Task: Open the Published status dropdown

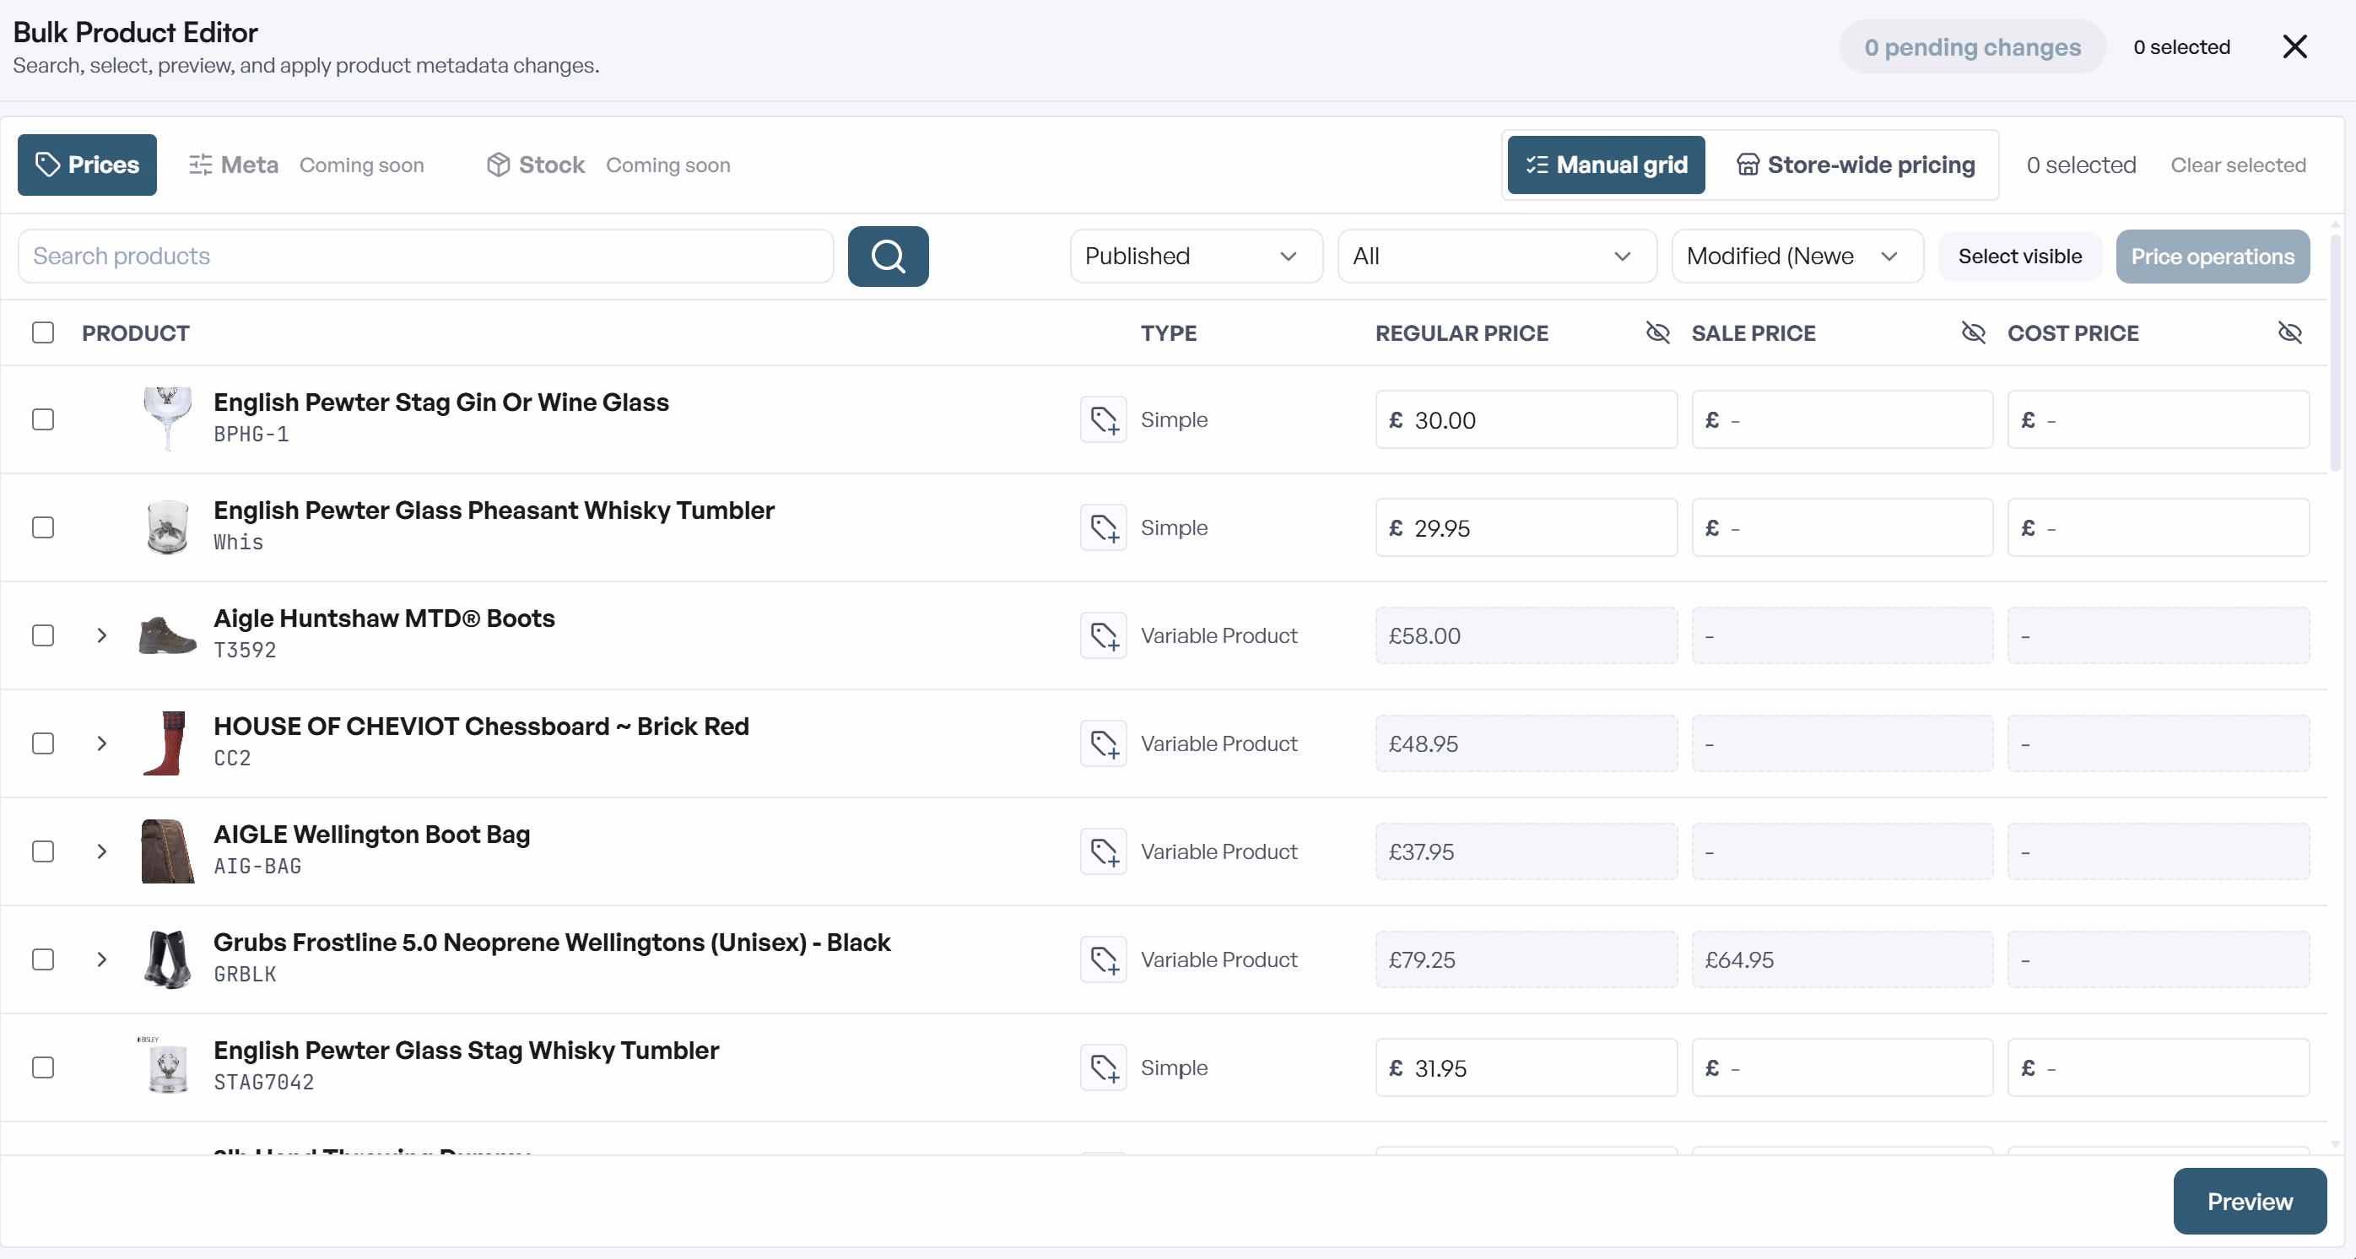Action: click(x=1196, y=256)
